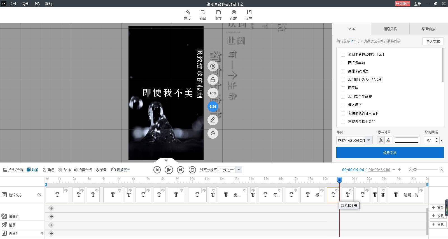Viewport: 448px width, 239px height.
Task: Switch to the 预设风格 tab
Action: pyautogui.click(x=390, y=29)
